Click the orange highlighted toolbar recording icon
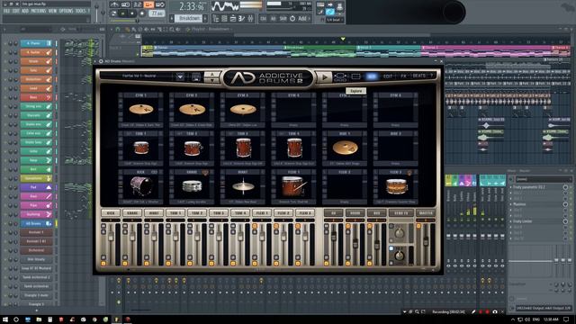The width and height of the screenshot is (576, 324). (x=148, y=4)
